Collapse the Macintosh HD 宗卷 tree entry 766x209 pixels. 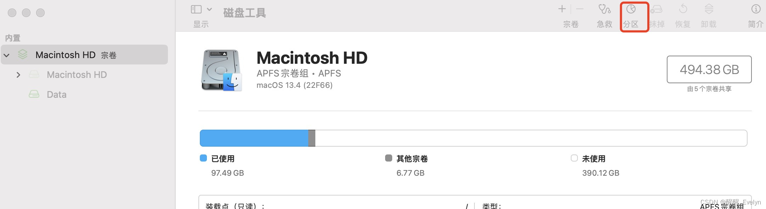pyautogui.click(x=7, y=55)
